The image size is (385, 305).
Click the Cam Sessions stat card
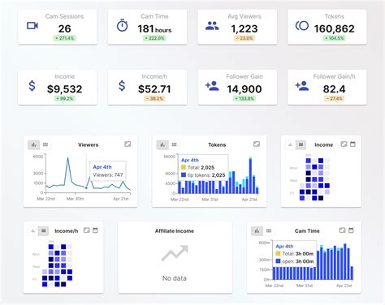[x=58, y=27]
